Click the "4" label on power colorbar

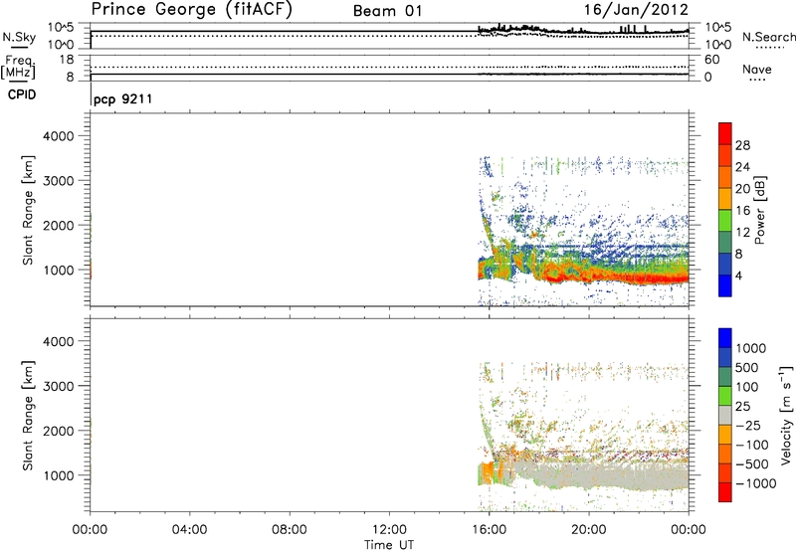click(738, 275)
